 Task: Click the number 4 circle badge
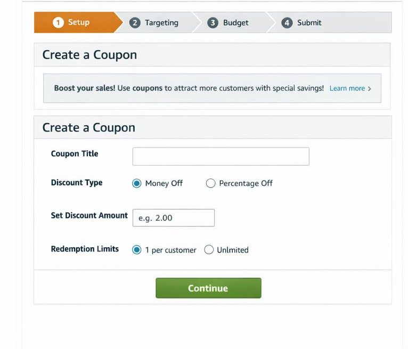[x=287, y=23]
